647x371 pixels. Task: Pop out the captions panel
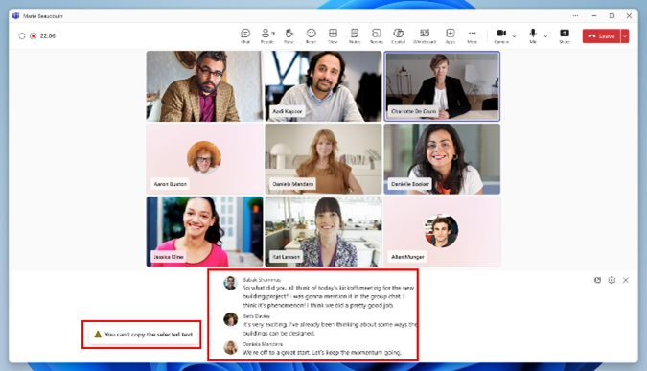[597, 280]
